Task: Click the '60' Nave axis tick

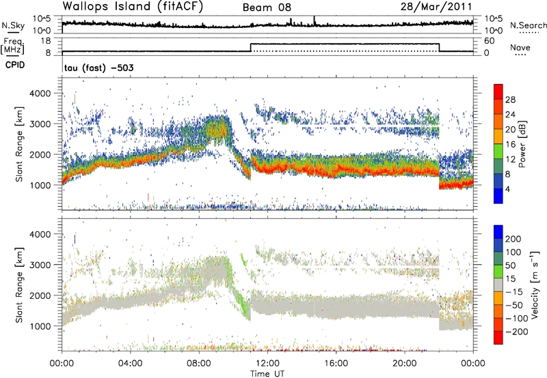Action: point(489,41)
